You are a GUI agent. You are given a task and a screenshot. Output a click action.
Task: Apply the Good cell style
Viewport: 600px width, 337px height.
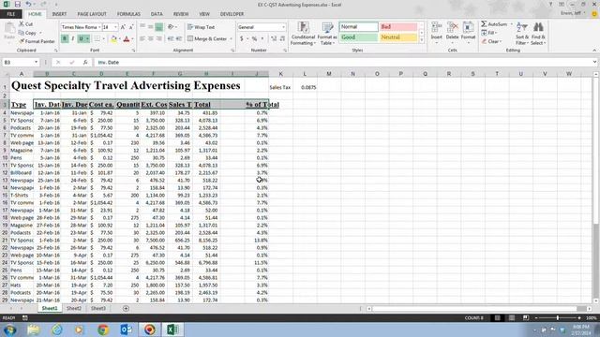tap(358, 37)
